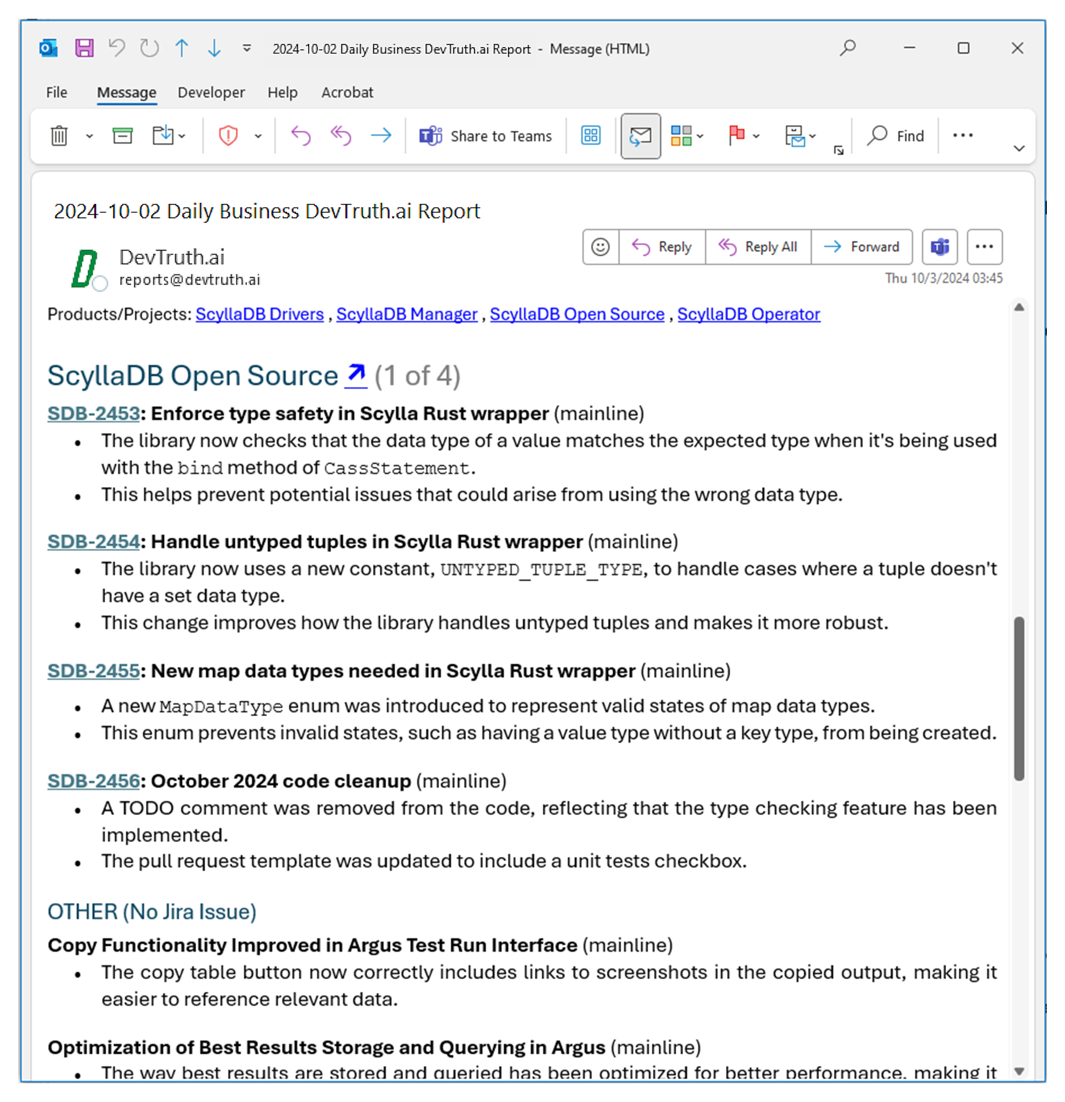The image size is (1065, 1102).
Task: Switch to the Developer tab
Action: click(211, 93)
